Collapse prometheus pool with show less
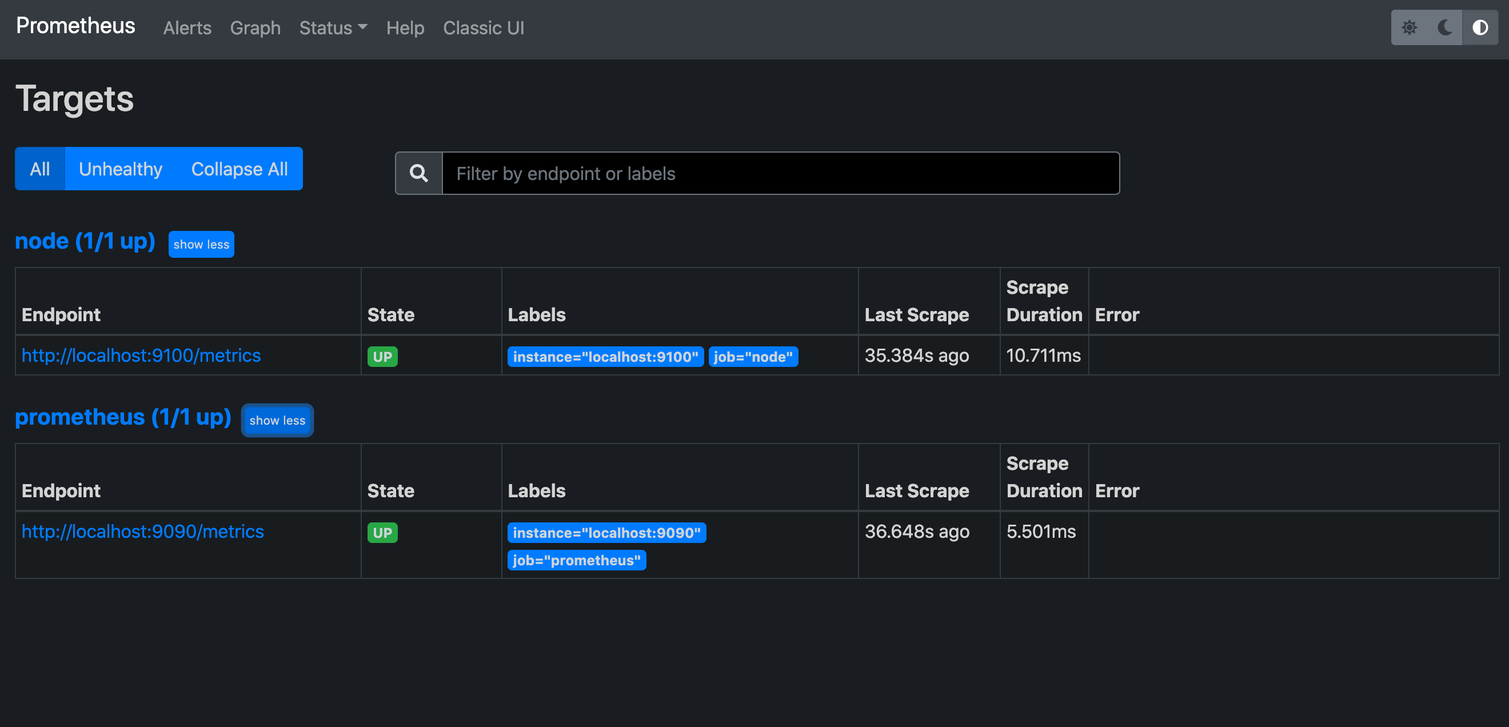 pyautogui.click(x=277, y=420)
